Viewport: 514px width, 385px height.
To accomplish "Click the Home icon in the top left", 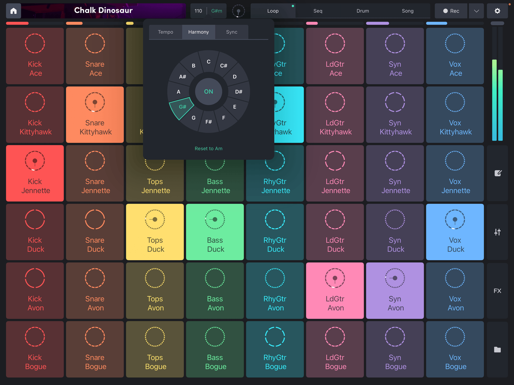I will (x=13, y=11).
